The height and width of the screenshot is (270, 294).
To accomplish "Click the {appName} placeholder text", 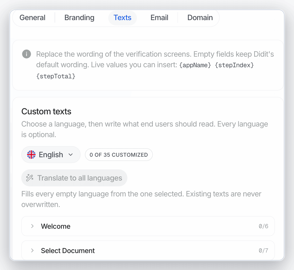I will [x=195, y=65].
